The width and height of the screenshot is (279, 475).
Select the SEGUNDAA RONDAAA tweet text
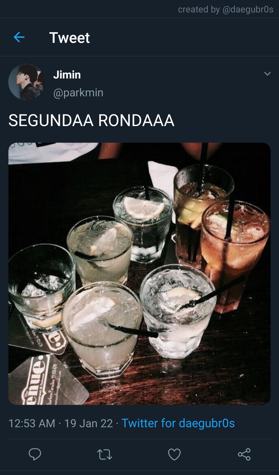91,120
